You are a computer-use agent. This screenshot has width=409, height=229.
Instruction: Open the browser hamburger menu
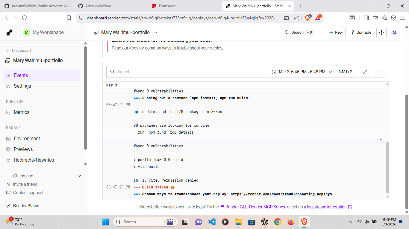click(x=402, y=18)
